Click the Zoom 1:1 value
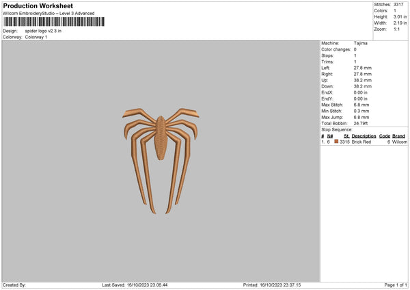Screen dimensions: 410x290 pyautogui.click(x=396, y=29)
